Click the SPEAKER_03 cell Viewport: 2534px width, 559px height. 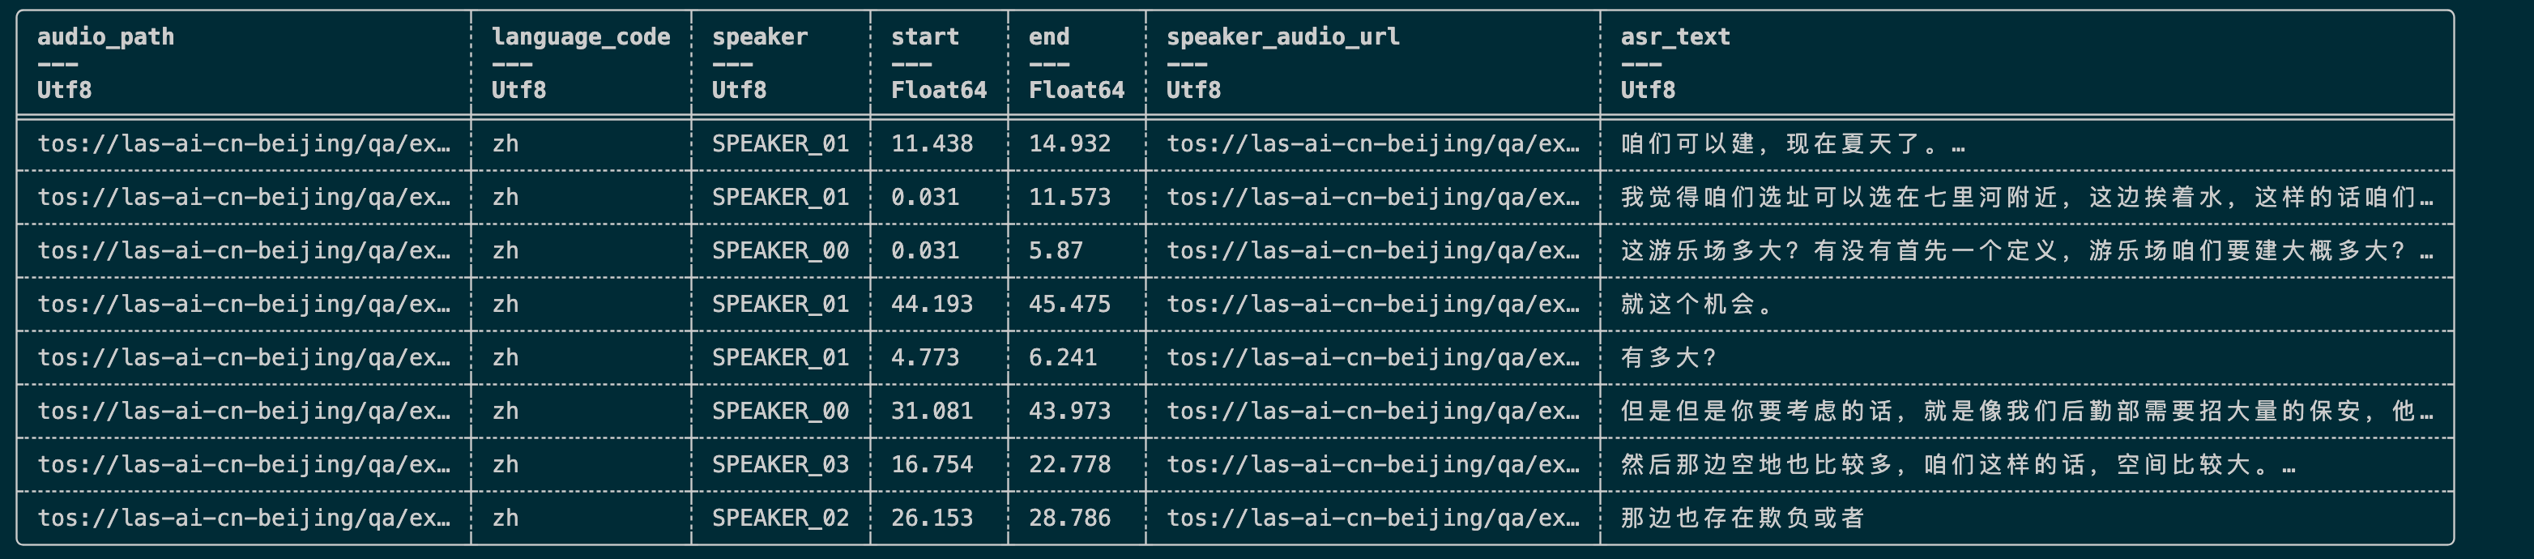point(780,464)
